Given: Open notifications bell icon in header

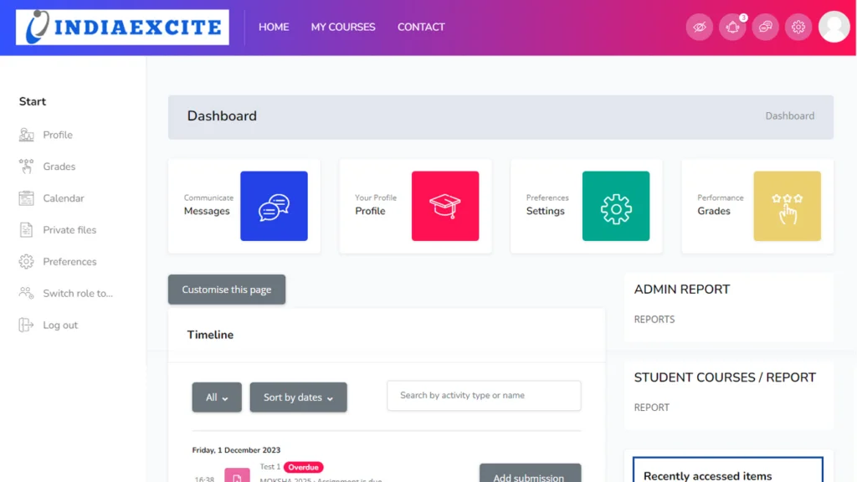Looking at the screenshot, I should (x=732, y=27).
